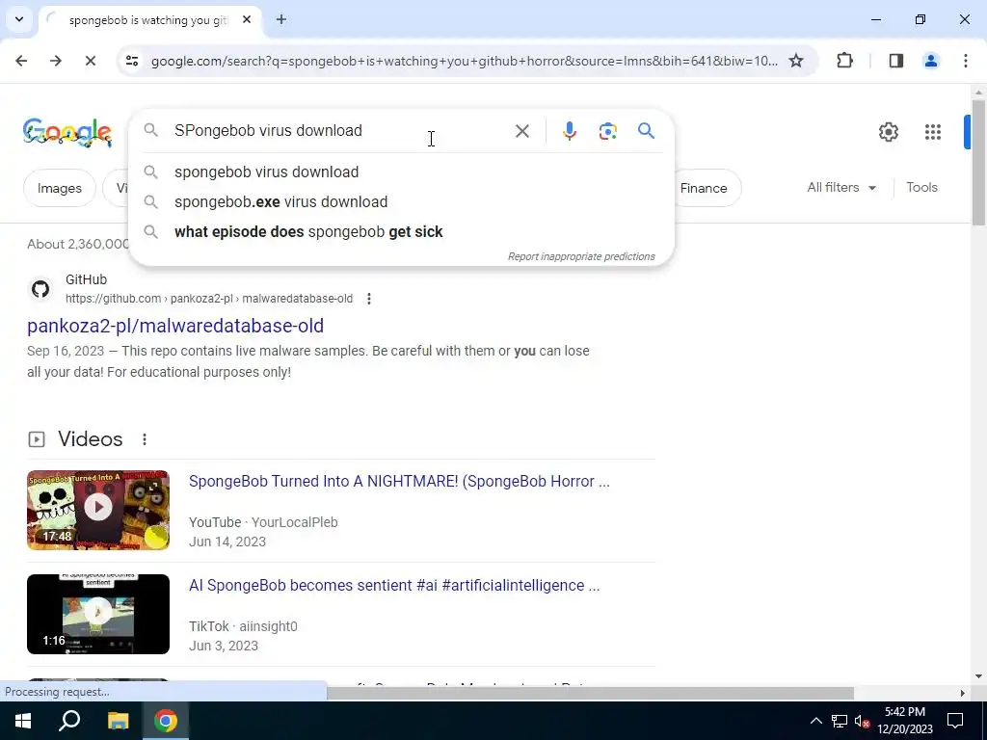Screen dimensions: 987x740
Task: Toggle the Chrome side panel
Action: point(896,61)
